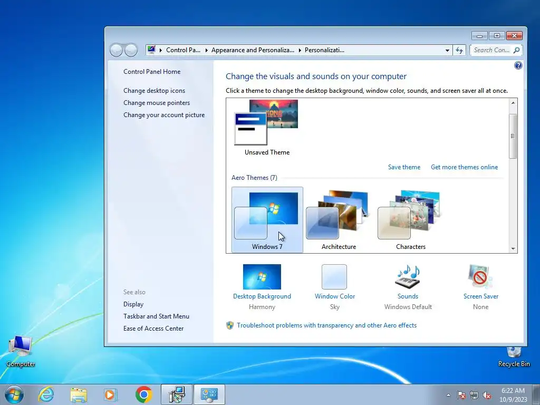Click the Screen Saver text link
Image resolution: width=540 pixels, height=405 pixels.
click(x=481, y=296)
